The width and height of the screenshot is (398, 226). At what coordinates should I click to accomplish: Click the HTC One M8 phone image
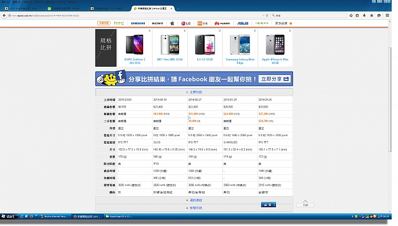[x=170, y=45]
